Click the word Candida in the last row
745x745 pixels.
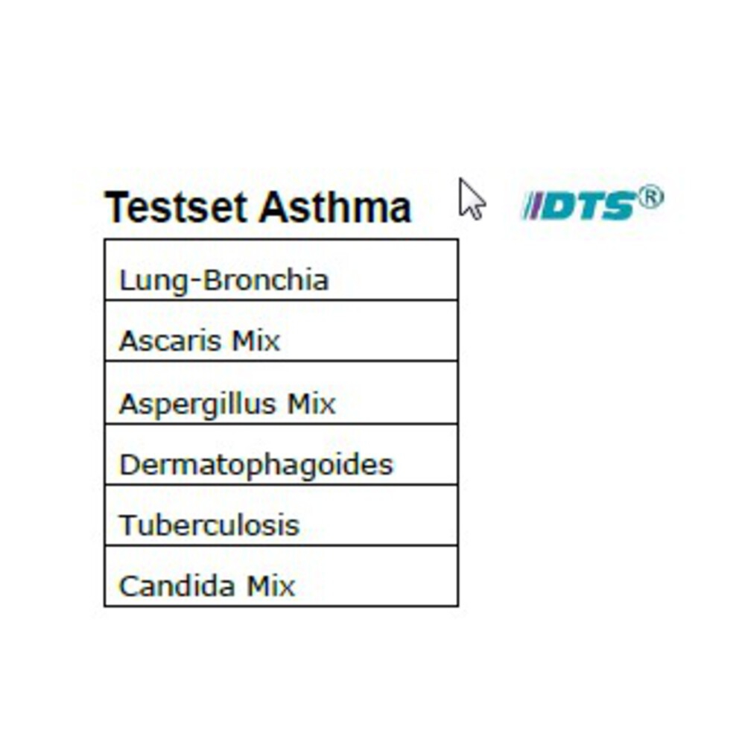tap(177, 586)
